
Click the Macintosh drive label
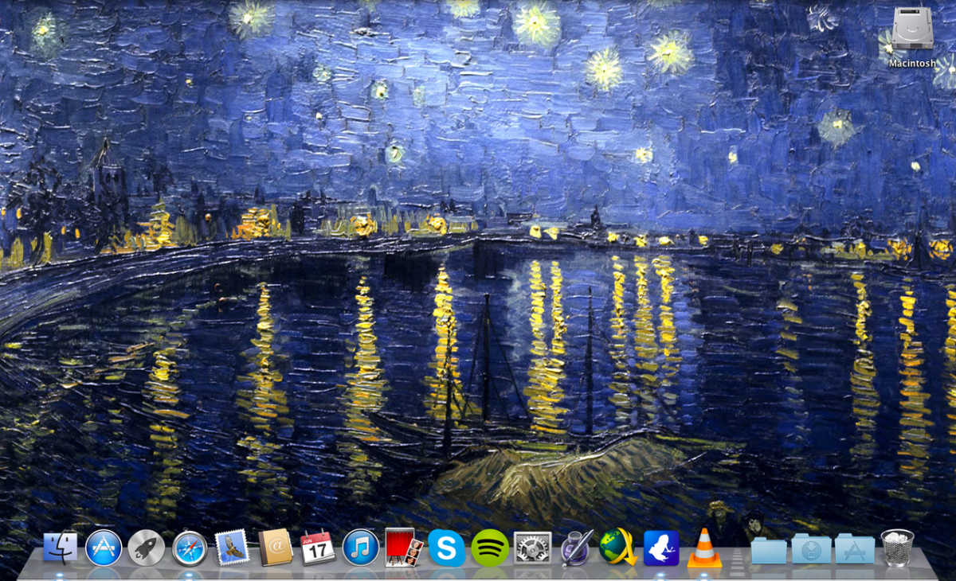pyautogui.click(x=913, y=63)
